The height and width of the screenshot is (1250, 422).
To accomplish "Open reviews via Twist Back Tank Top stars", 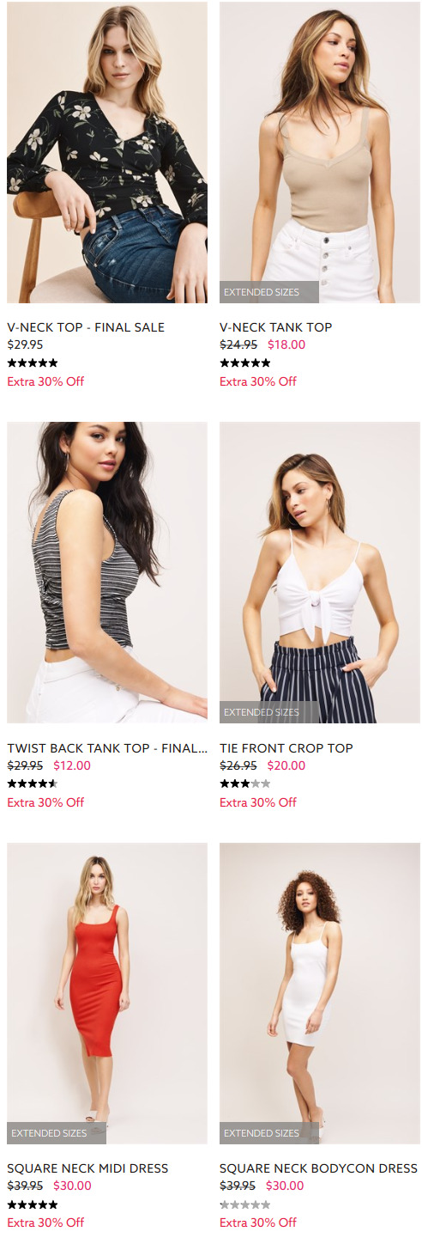I will [33, 784].
